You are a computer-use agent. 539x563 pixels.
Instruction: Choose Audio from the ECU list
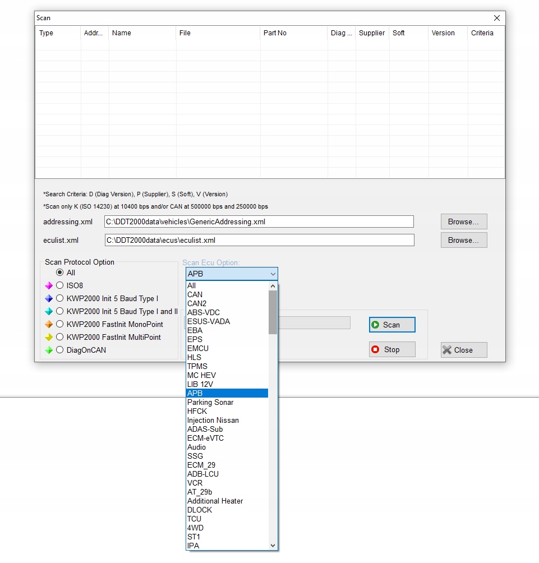click(x=227, y=447)
